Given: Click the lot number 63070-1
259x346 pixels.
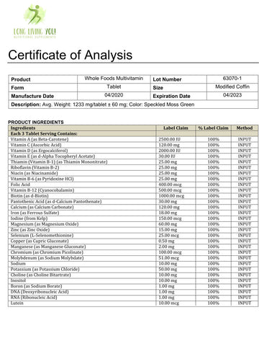Looking at the screenshot, I should (232, 79).
